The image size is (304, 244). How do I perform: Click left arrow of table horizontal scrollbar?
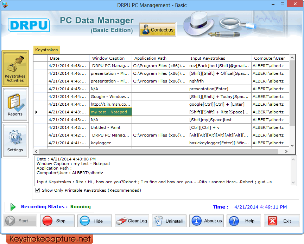(x=36, y=151)
